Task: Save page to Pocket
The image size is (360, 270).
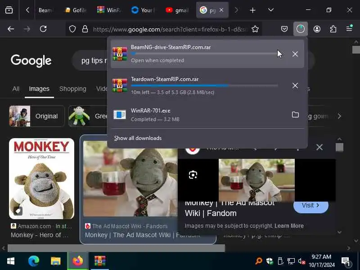Action: point(284,29)
